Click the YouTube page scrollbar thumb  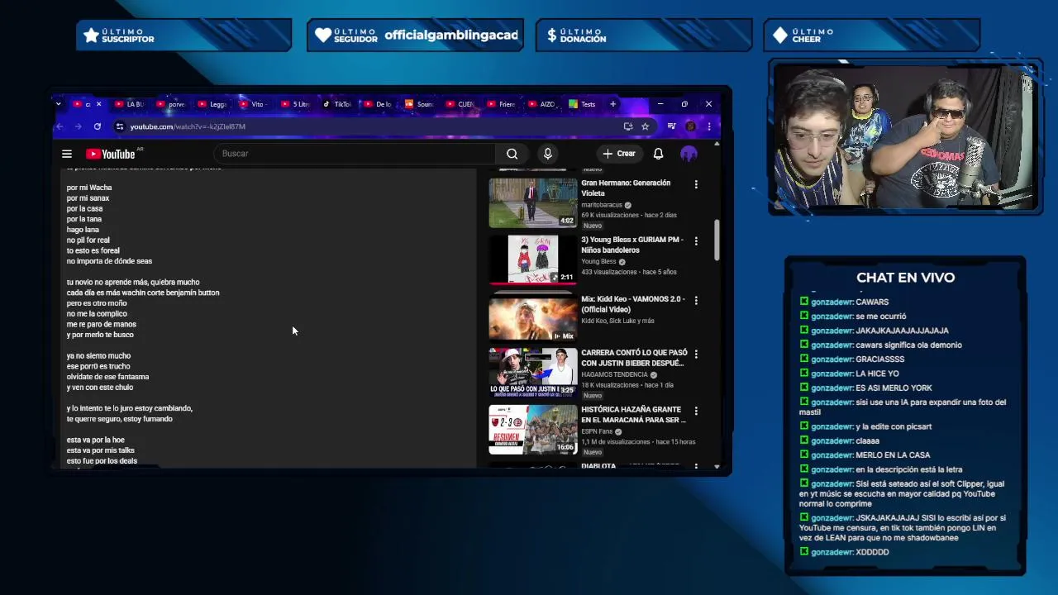[717, 240]
